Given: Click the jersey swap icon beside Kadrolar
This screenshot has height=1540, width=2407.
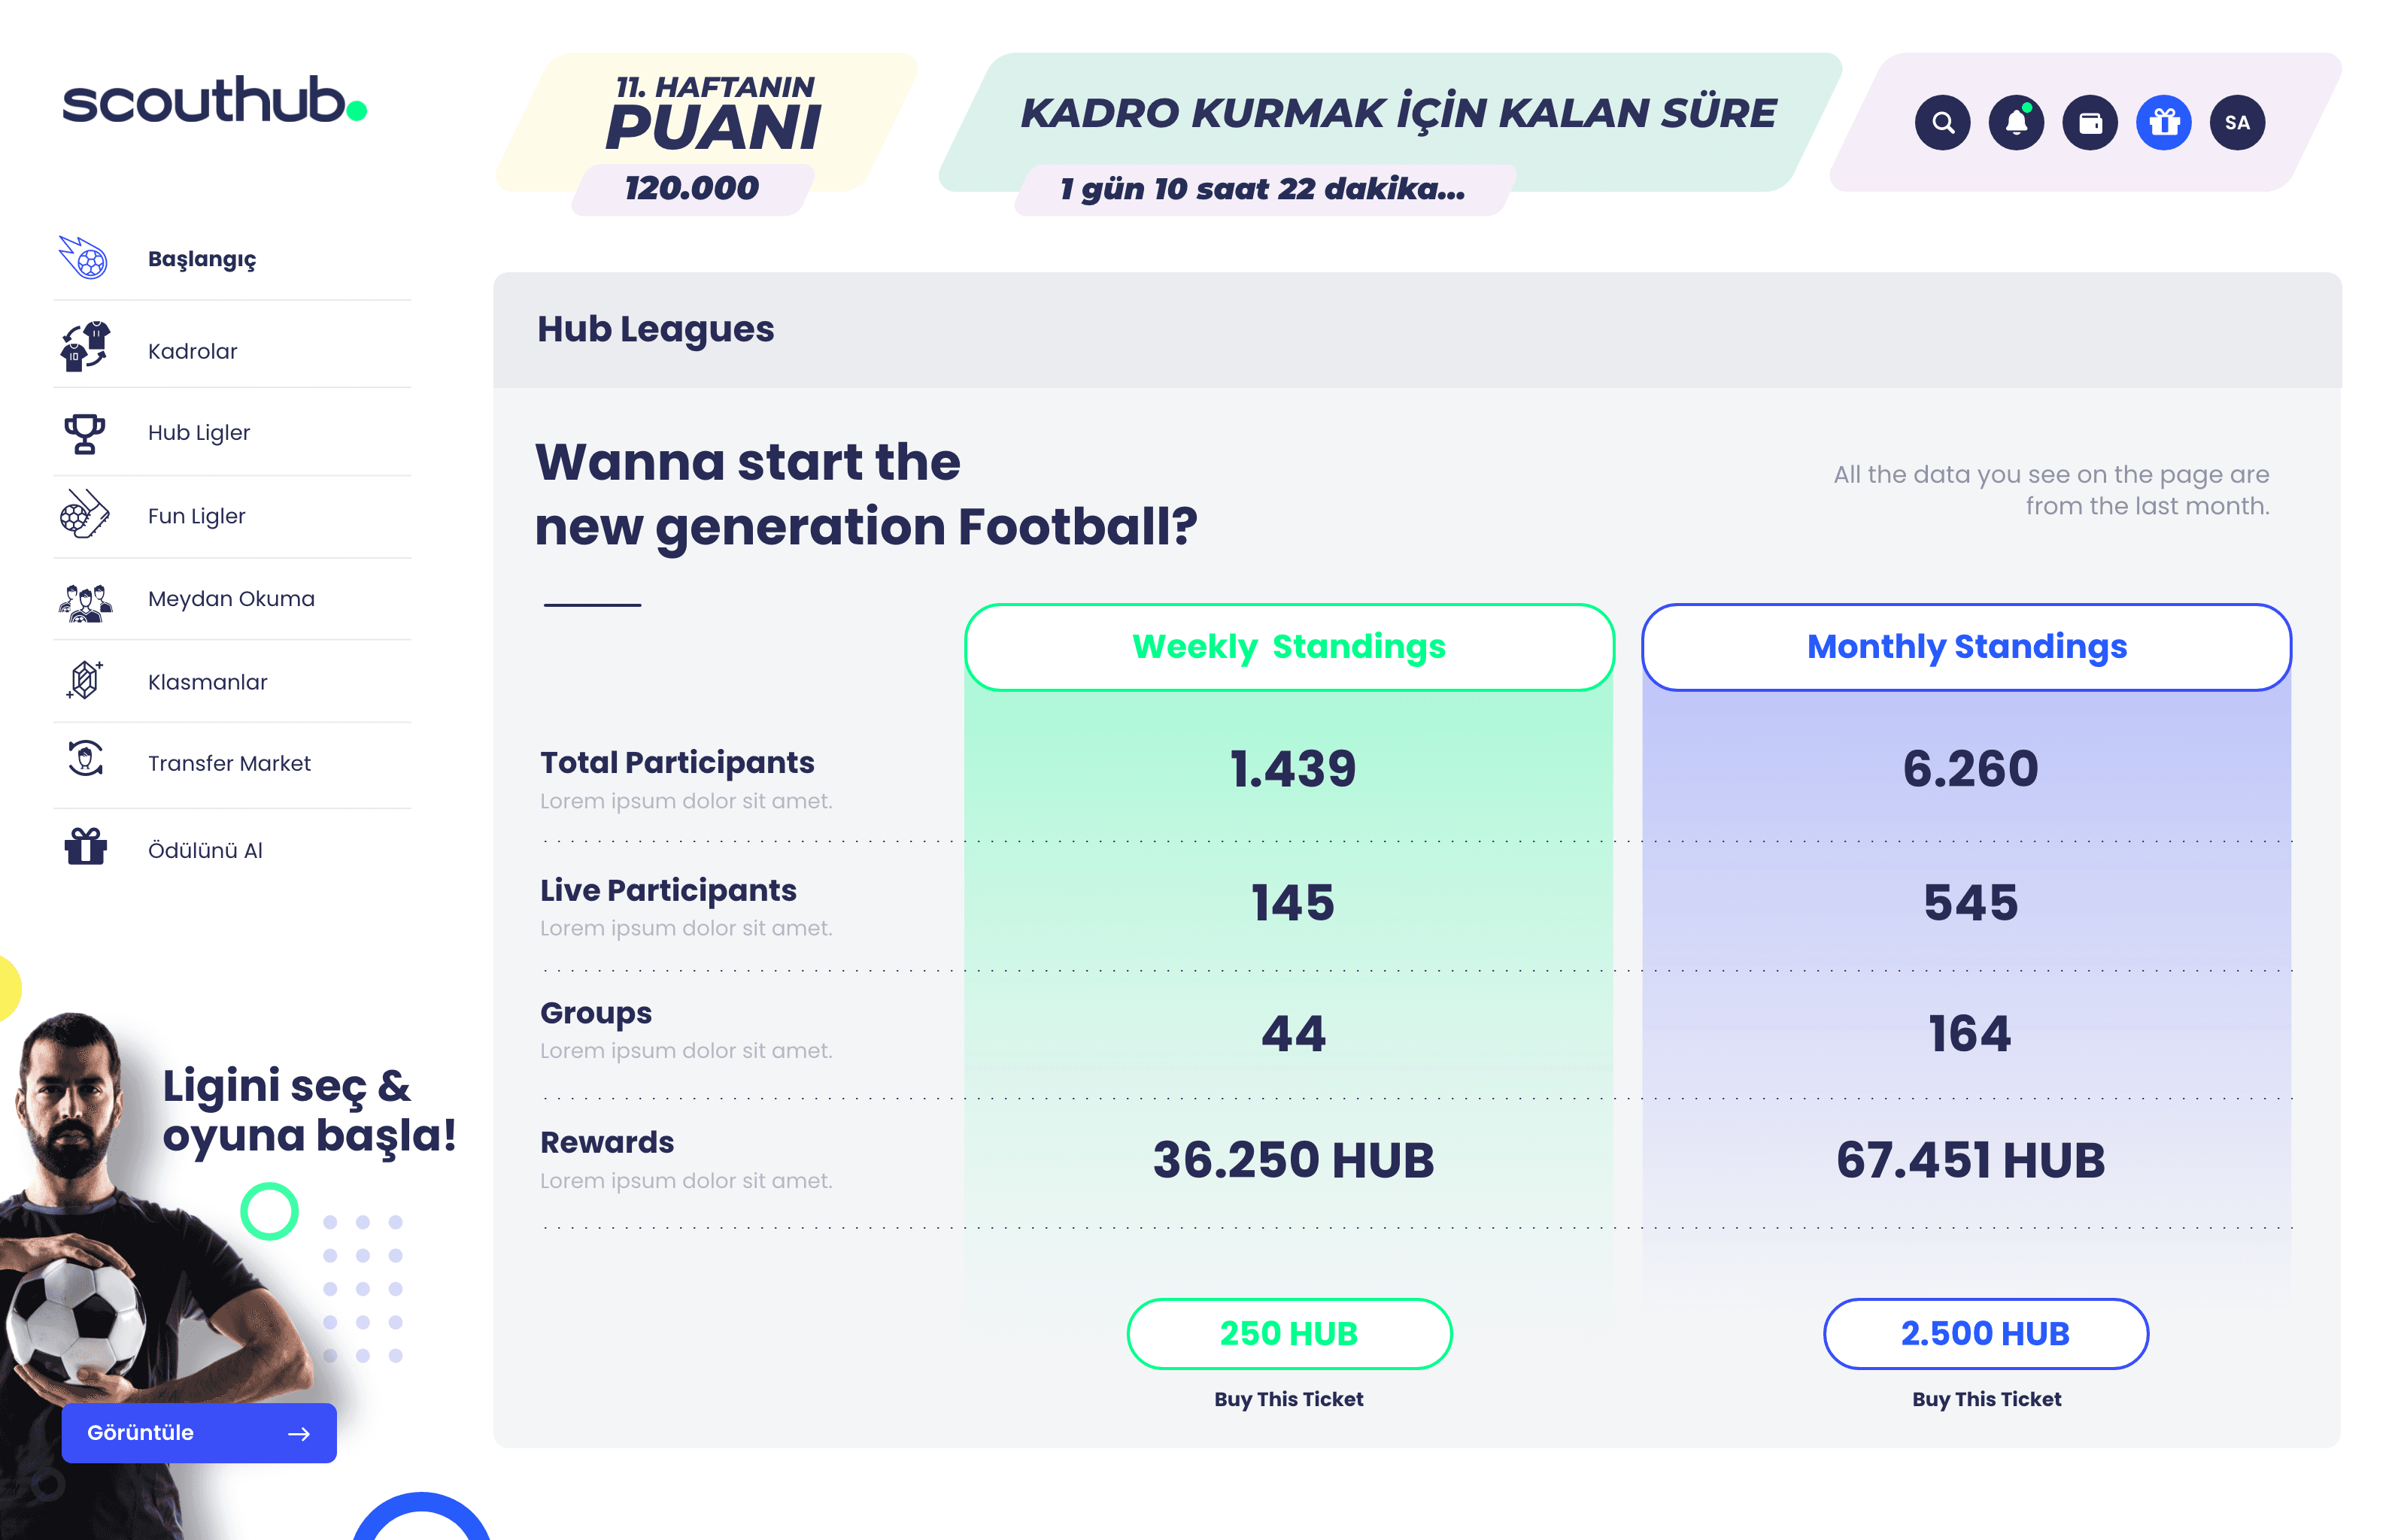Looking at the screenshot, I should click(x=84, y=346).
